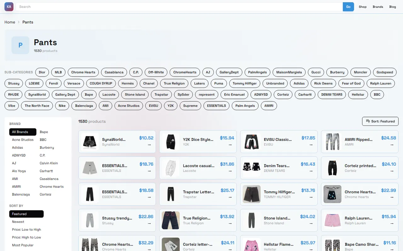Click the arrow on the AMIRI Ripped card

[x=392, y=145]
